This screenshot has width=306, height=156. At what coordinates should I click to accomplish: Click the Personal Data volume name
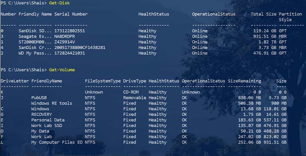[48, 120]
